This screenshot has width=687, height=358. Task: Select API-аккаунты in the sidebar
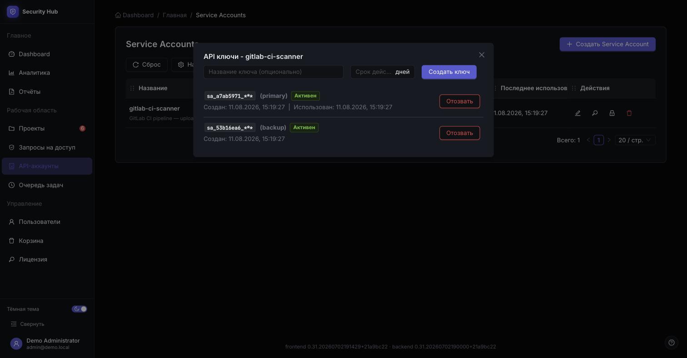coord(47,166)
